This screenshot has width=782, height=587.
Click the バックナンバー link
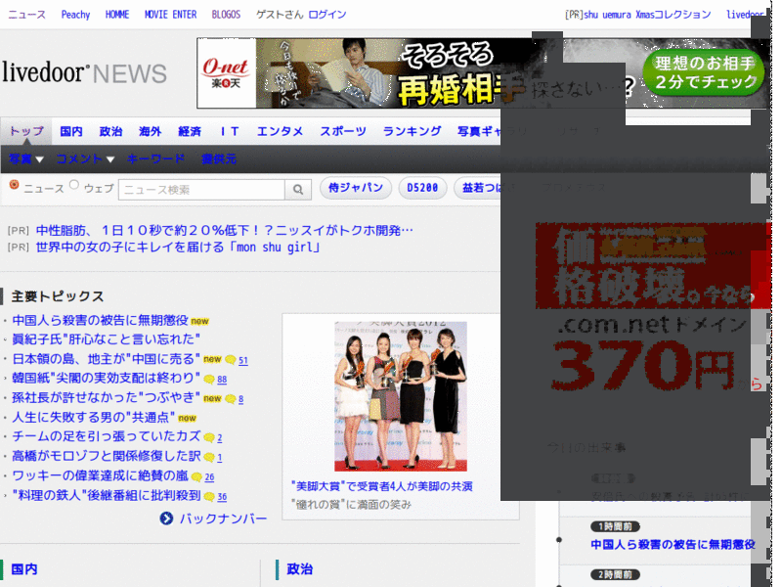[224, 519]
